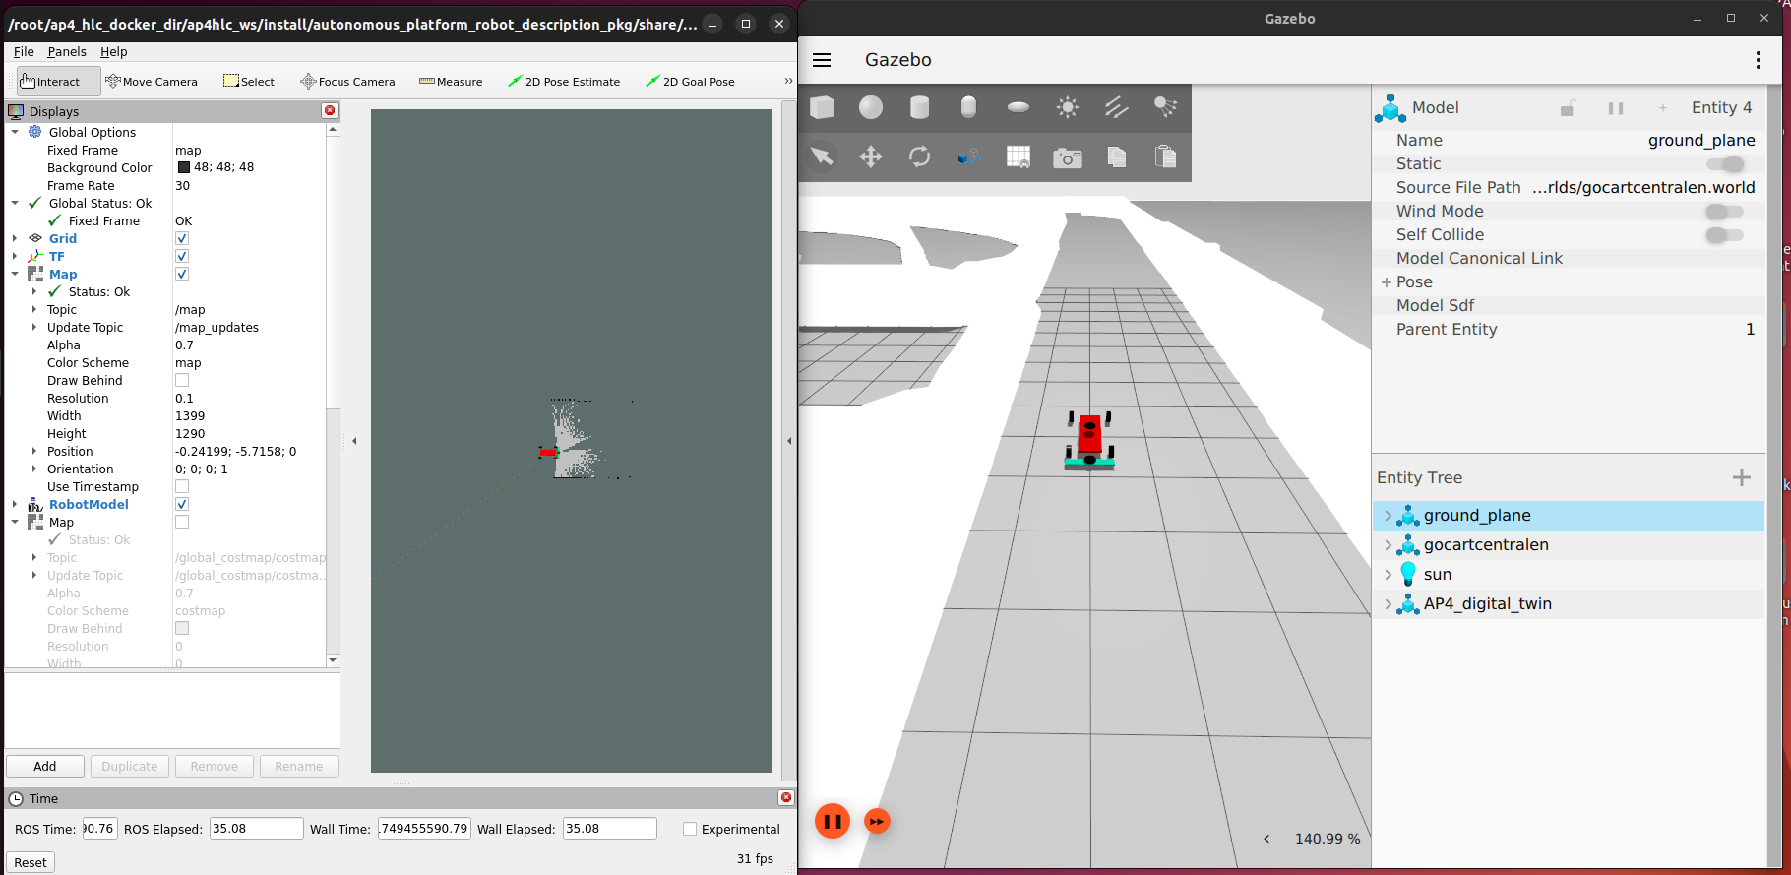This screenshot has height=875, width=1791.
Task: Activate the Gazebo rotate mode tool
Action: coord(920,156)
